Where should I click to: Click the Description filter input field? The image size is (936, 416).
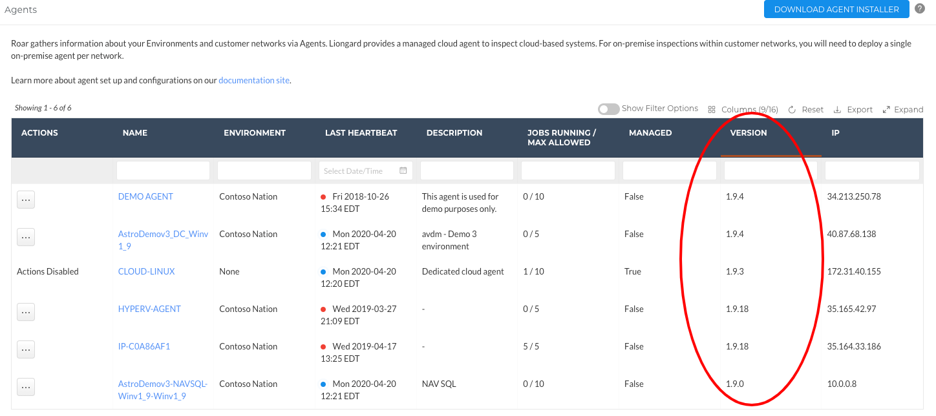tap(467, 171)
